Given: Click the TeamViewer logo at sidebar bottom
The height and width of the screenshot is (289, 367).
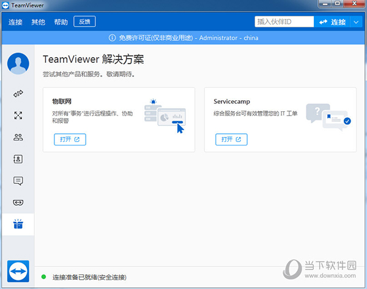Looking at the screenshot, I should point(18,271).
